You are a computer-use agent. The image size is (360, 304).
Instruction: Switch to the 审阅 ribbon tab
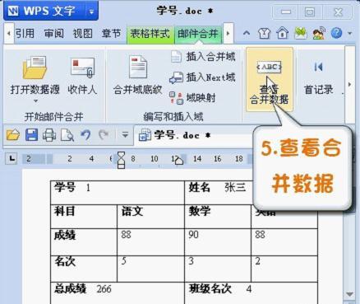coord(54,34)
